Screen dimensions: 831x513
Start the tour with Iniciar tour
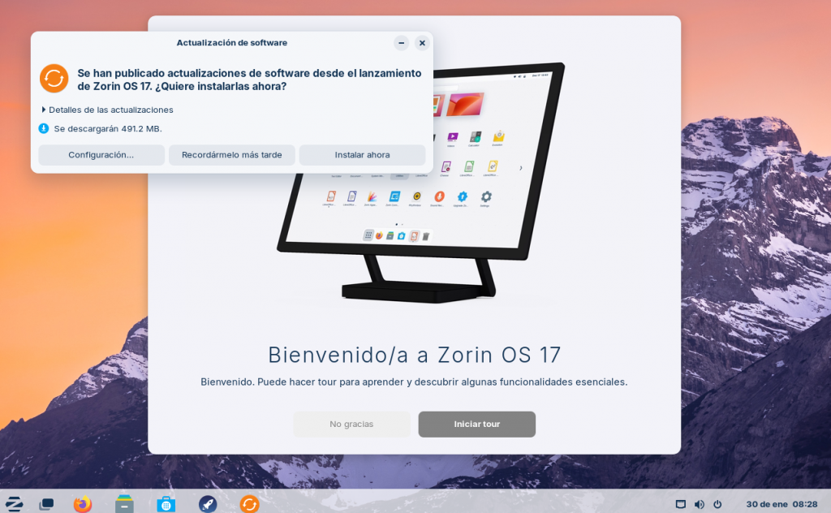click(476, 424)
